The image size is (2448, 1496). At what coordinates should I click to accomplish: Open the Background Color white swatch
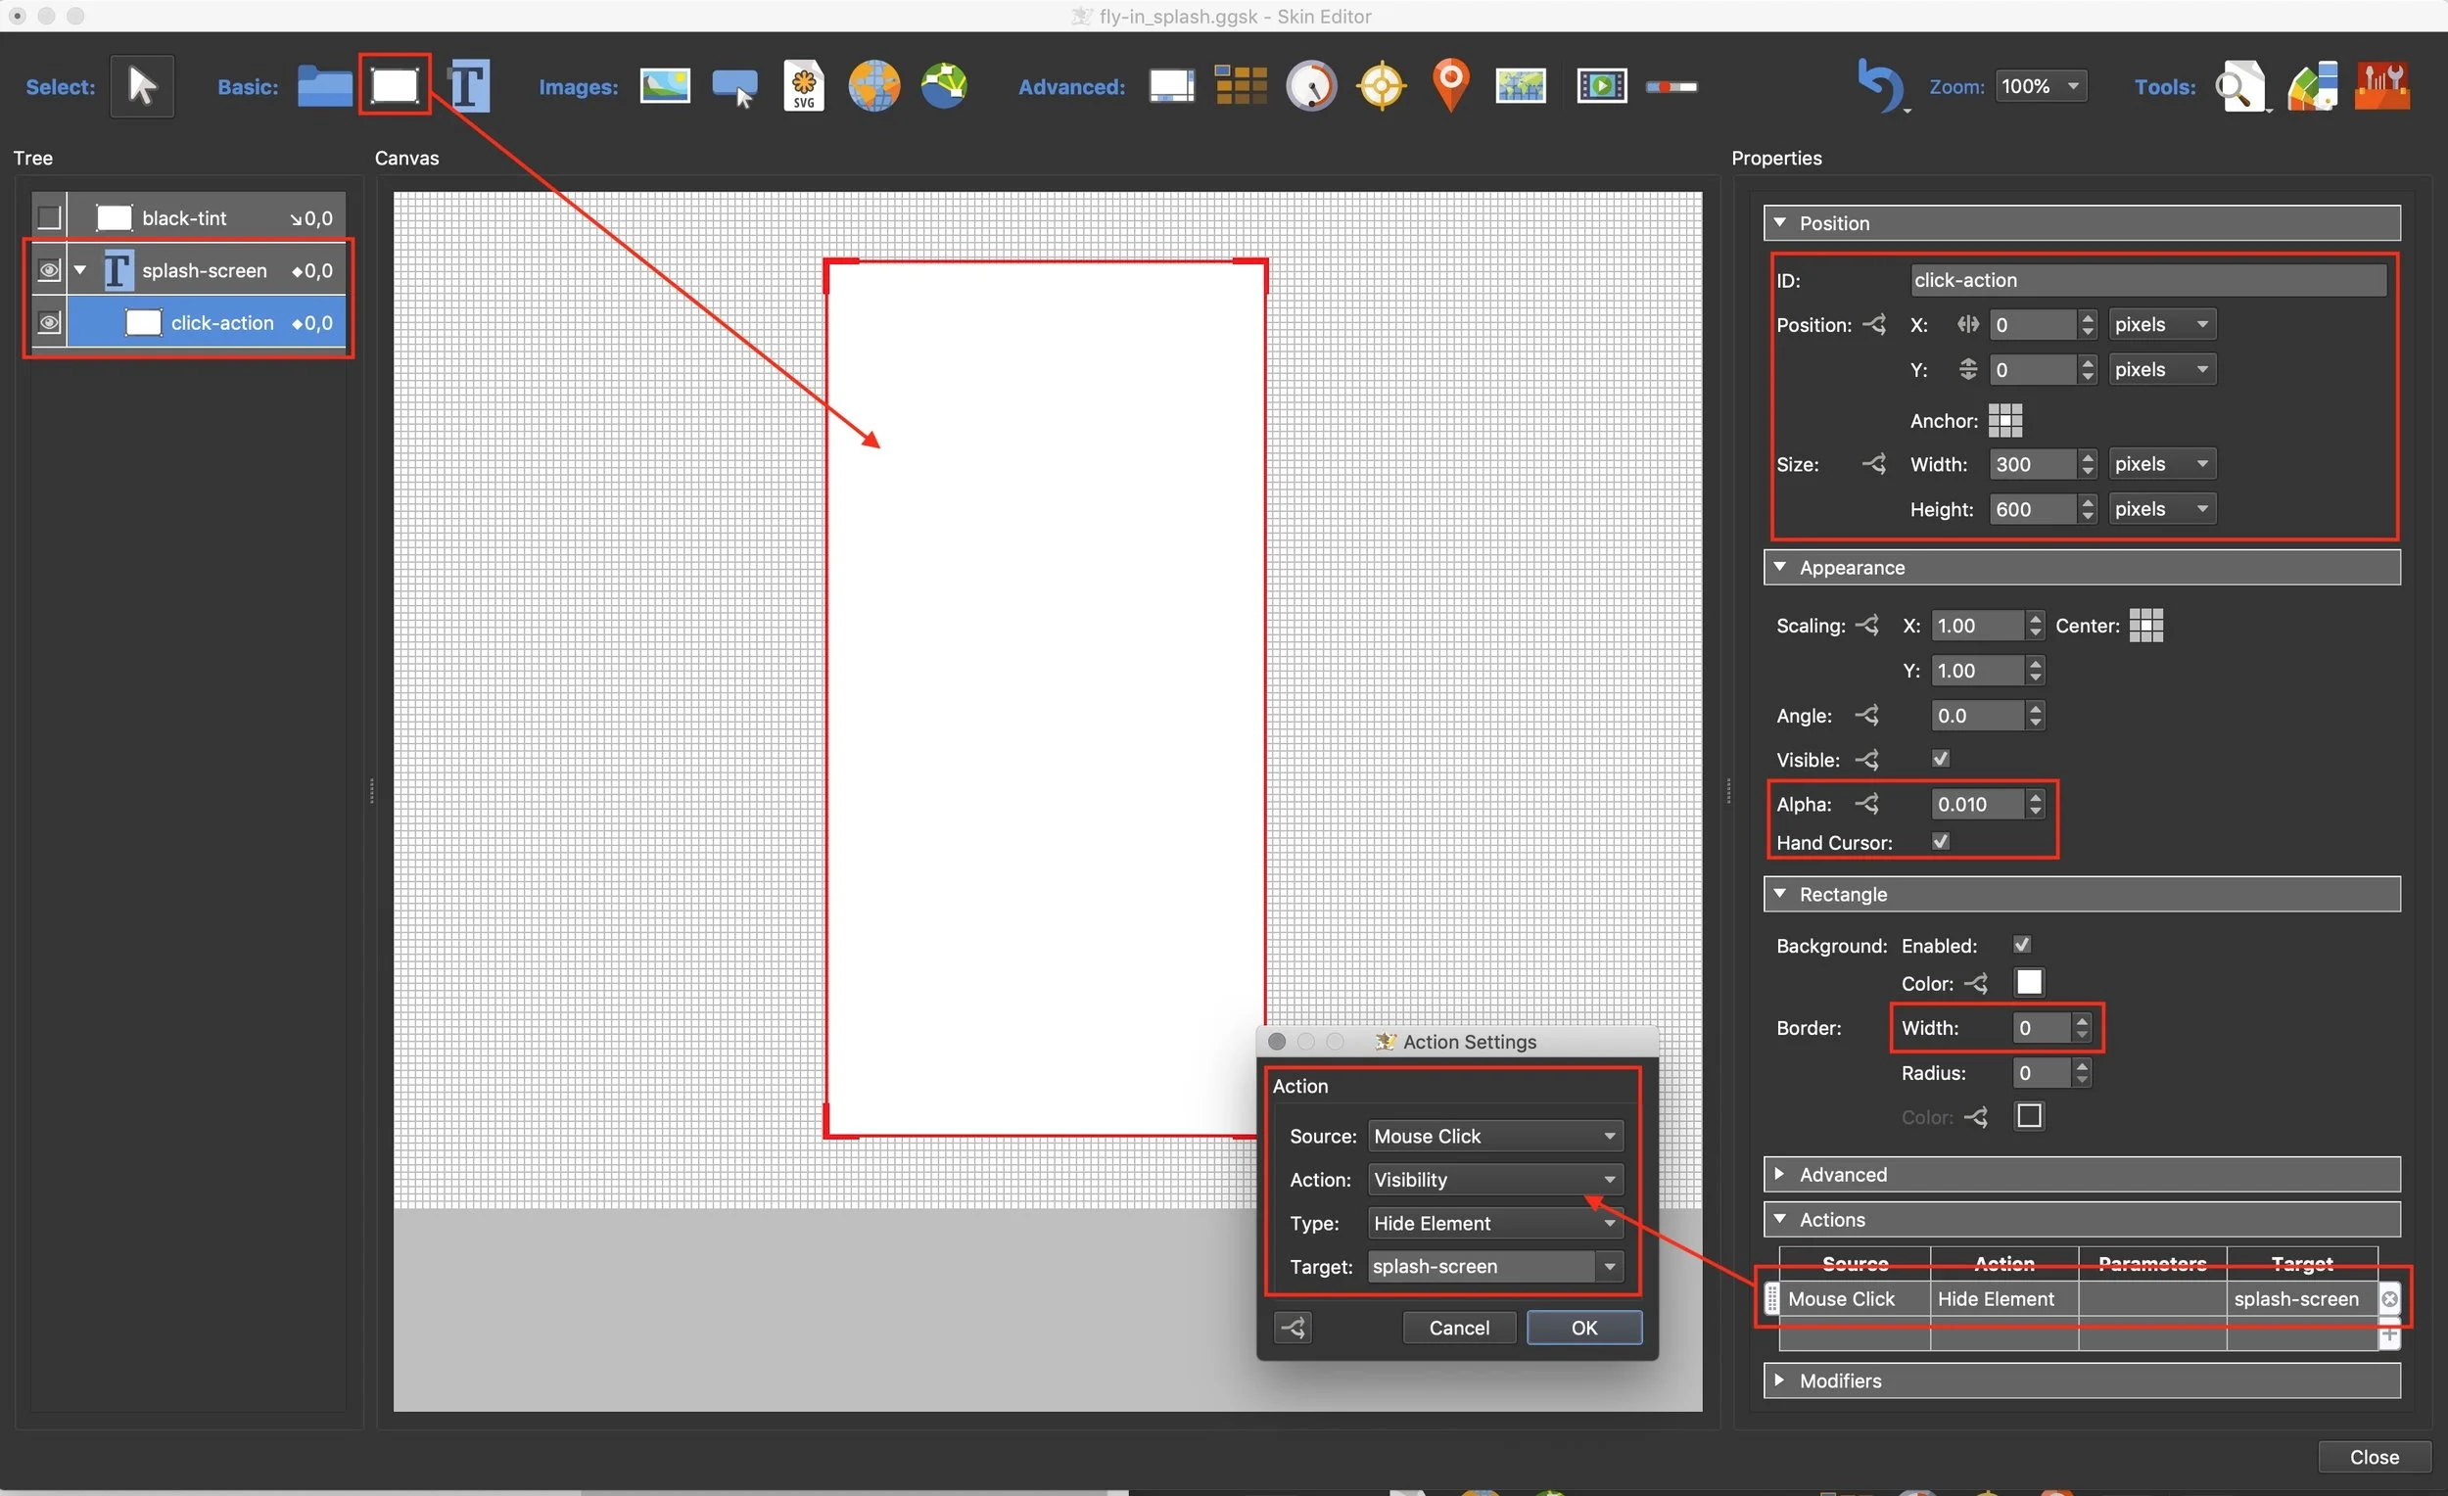point(2029,982)
